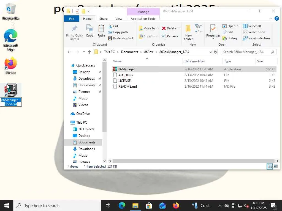Navigate to This PC breadcrumb
Screen dimensions: 282x211
(x=109, y=52)
